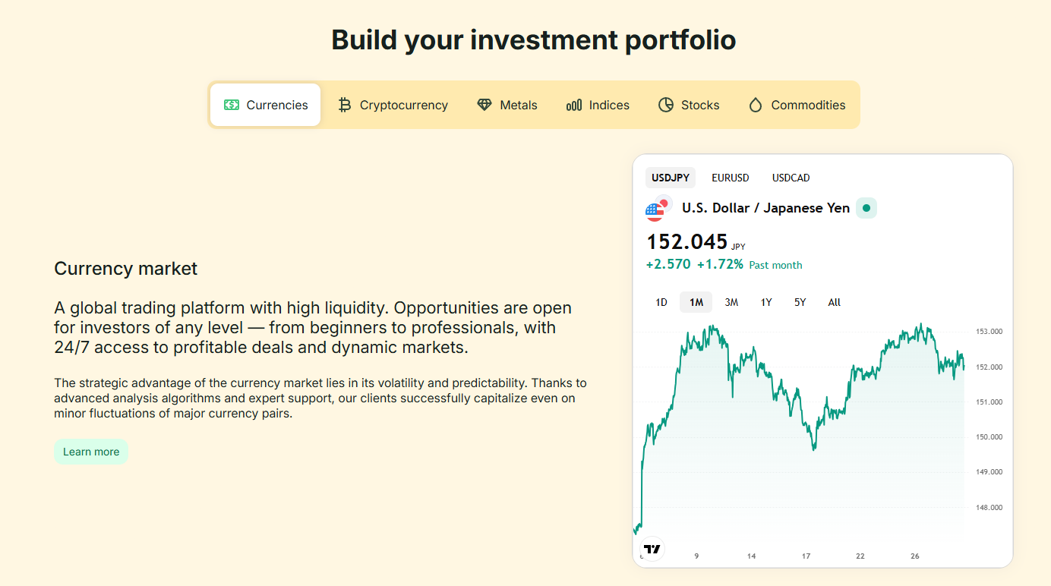Open the U.S. Dollar / Japanese Yen link
This screenshot has width=1051, height=586.
[x=765, y=208]
